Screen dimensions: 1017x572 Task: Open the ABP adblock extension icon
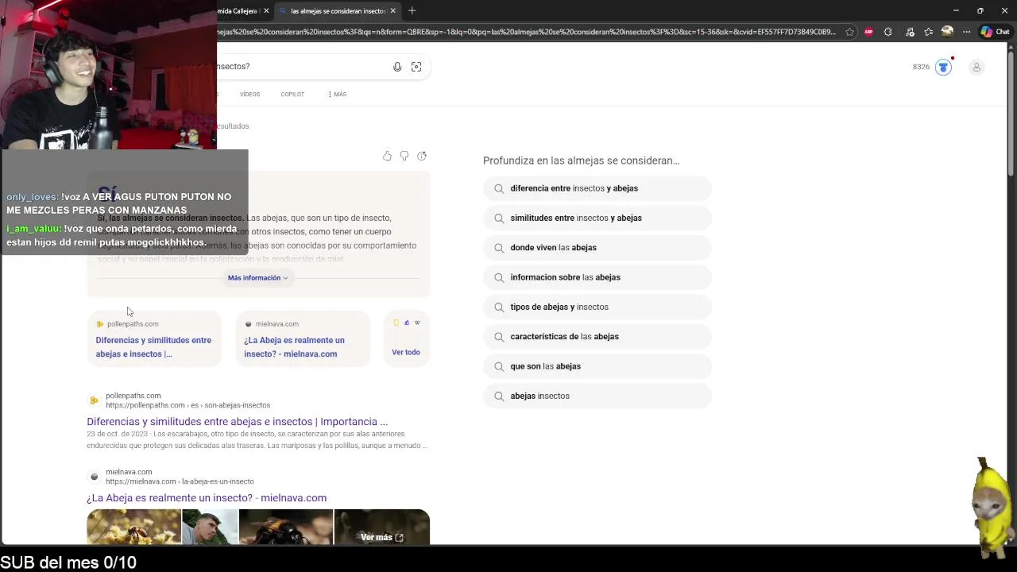click(868, 32)
